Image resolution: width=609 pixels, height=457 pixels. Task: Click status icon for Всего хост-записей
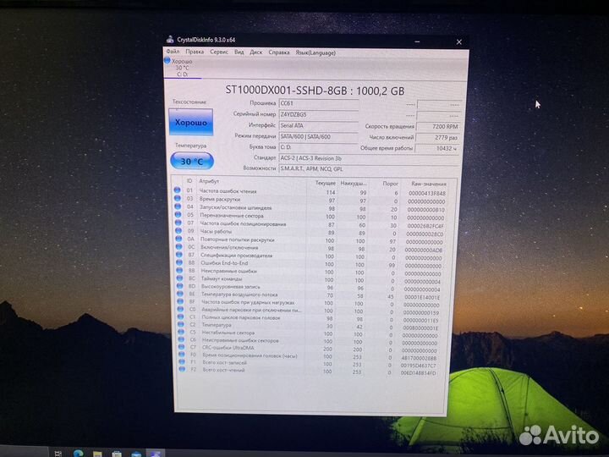click(x=182, y=362)
